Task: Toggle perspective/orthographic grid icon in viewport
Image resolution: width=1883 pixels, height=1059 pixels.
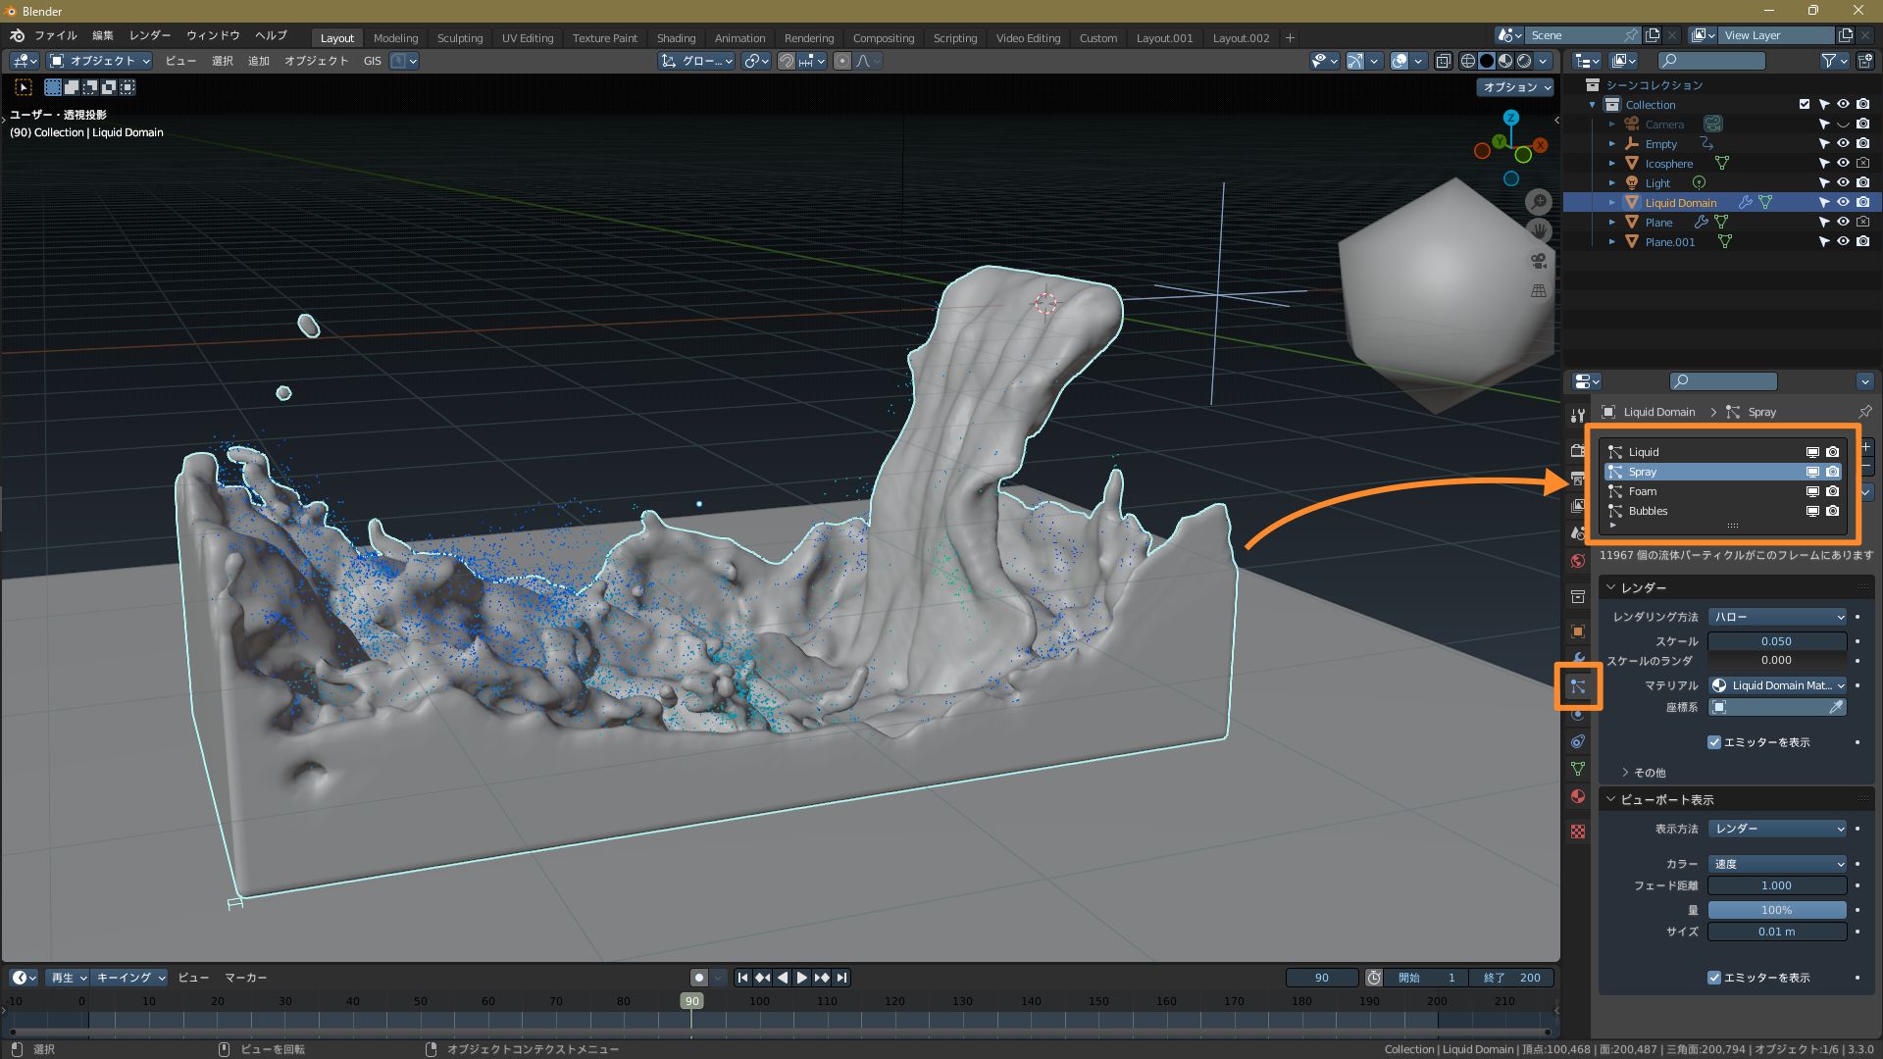Action: (x=1538, y=291)
